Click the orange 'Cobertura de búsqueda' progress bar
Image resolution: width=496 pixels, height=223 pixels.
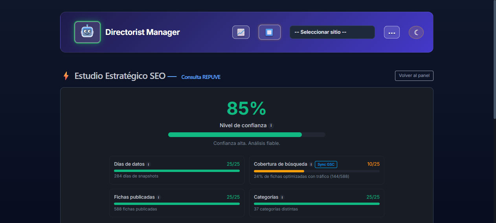317,171
